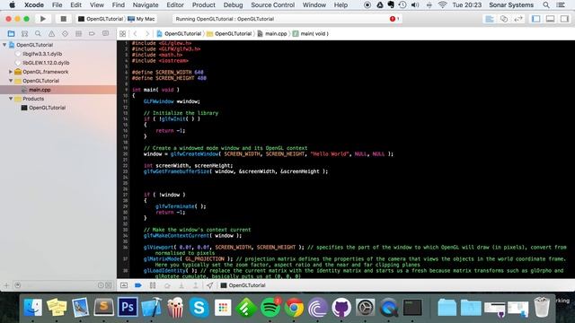Show the project navigator

point(11,34)
